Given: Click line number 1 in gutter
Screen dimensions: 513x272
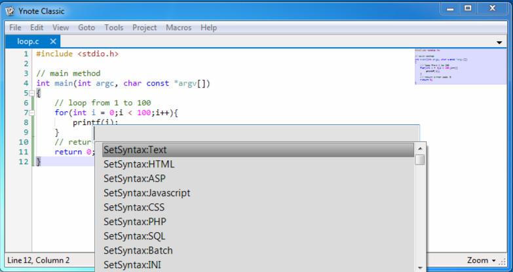Looking at the screenshot, I should (x=26, y=54).
